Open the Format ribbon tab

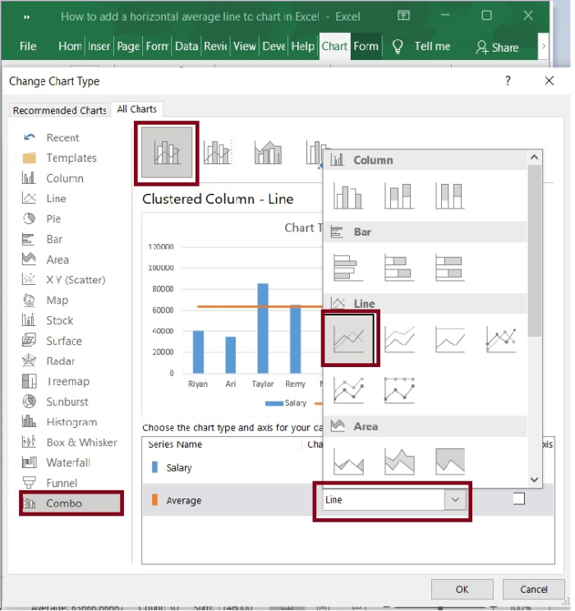pyautogui.click(x=366, y=46)
